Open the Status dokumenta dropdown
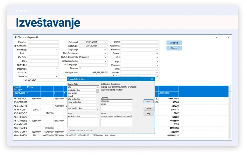 [105, 57]
